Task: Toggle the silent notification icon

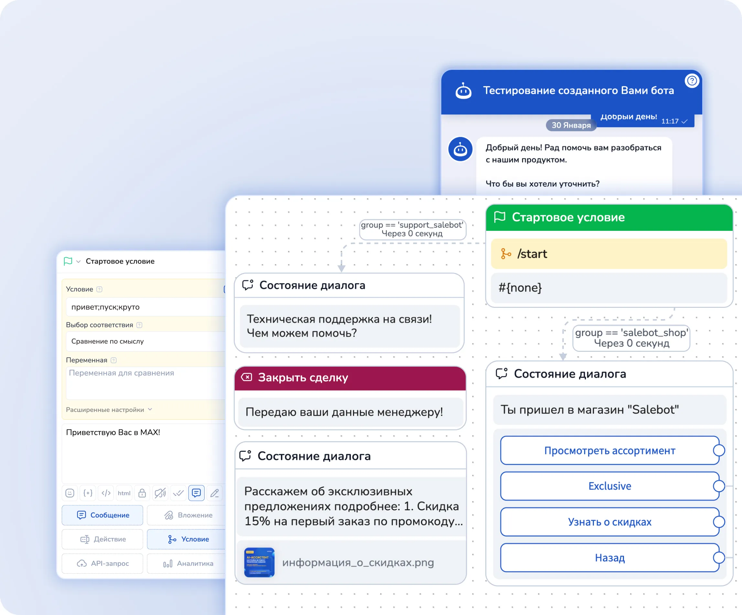Action: click(x=160, y=493)
